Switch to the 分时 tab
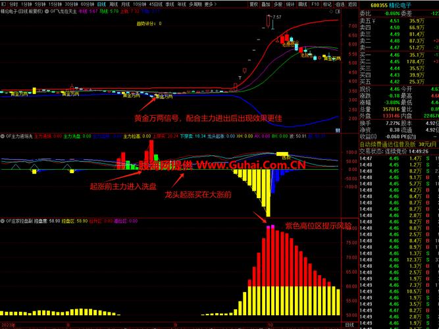Screen dimensions: 439x329 coord(14,3)
